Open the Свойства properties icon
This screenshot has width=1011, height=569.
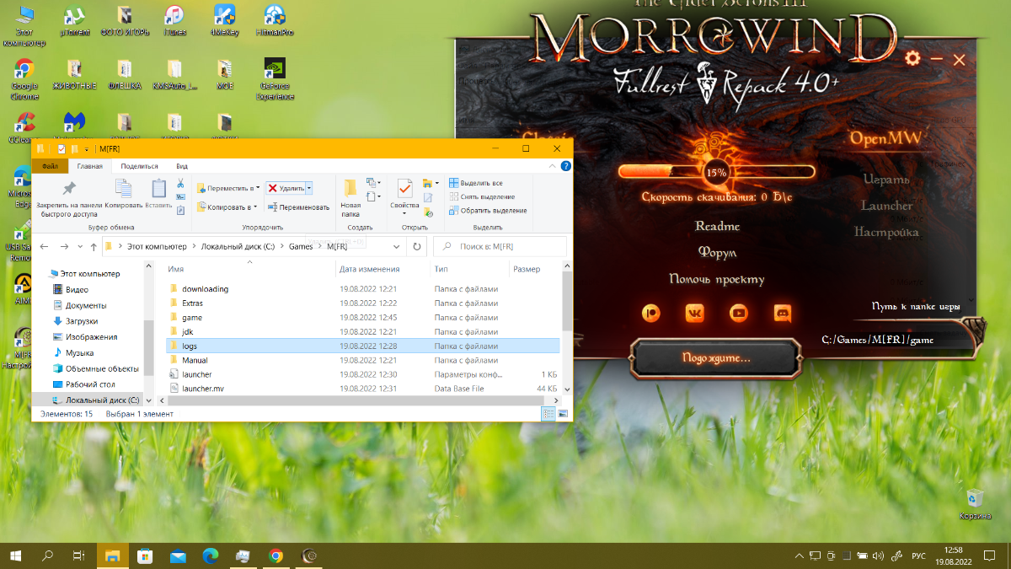(404, 188)
